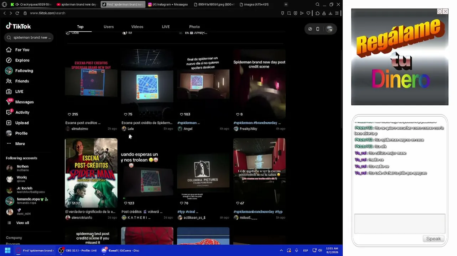Open the browser easy setup menu icon
The image size is (457, 256).
[337, 13]
